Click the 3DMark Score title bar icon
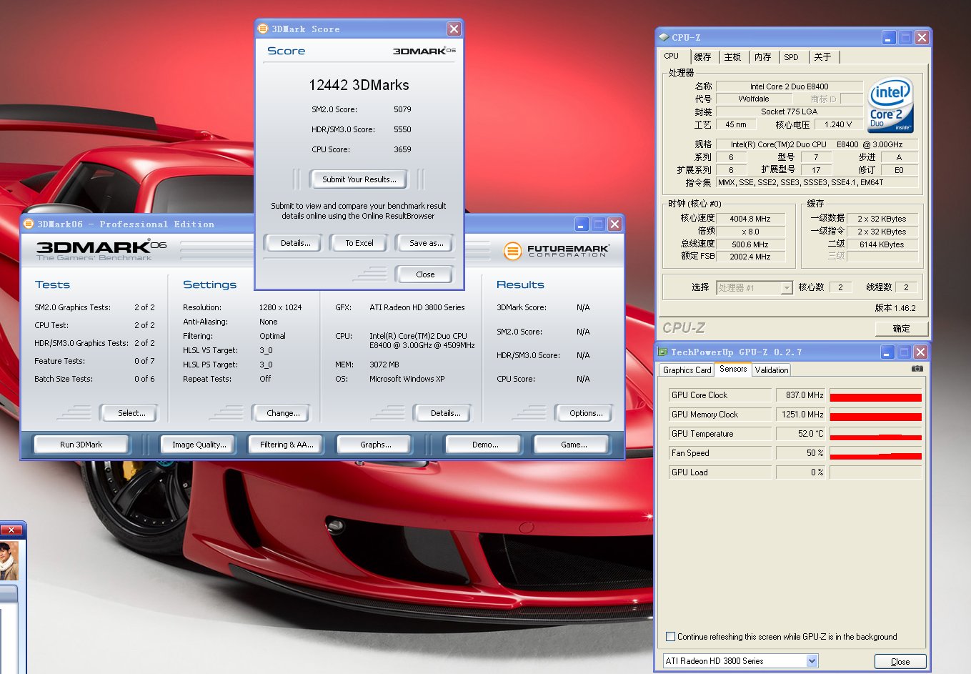 (x=262, y=29)
